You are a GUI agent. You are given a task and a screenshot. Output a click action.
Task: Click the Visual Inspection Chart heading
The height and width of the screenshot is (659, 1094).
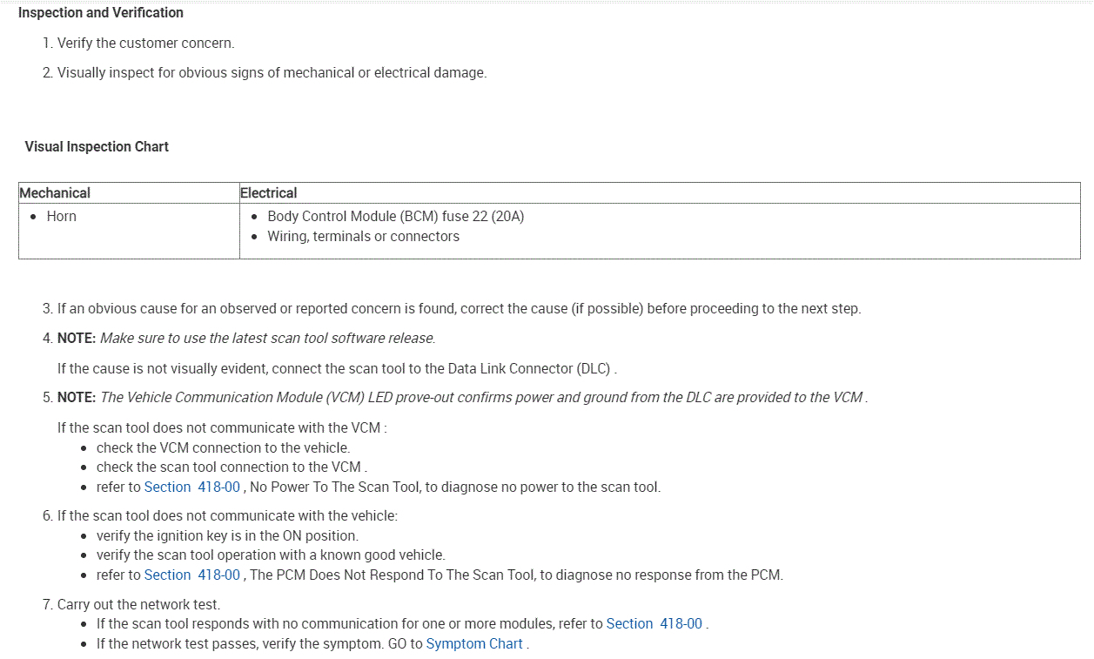tap(97, 147)
